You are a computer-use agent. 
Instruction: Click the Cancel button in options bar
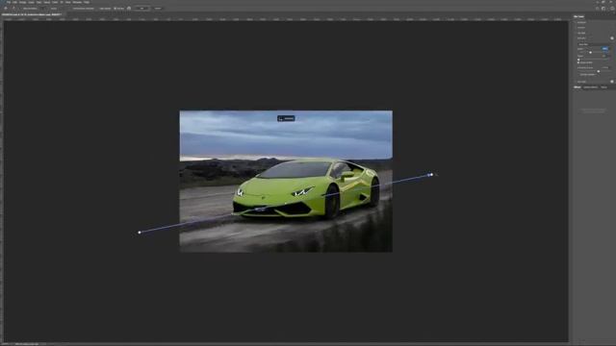[x=158, y=9]
